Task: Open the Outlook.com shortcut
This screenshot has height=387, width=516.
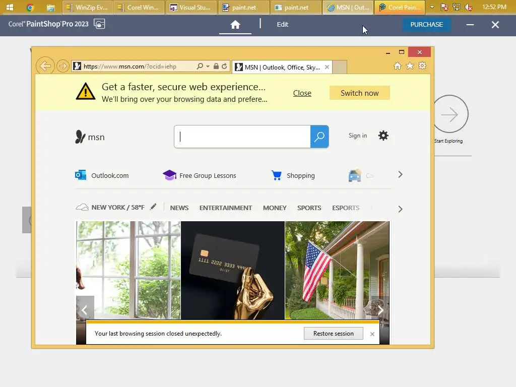Action: (x=102, y=175)
